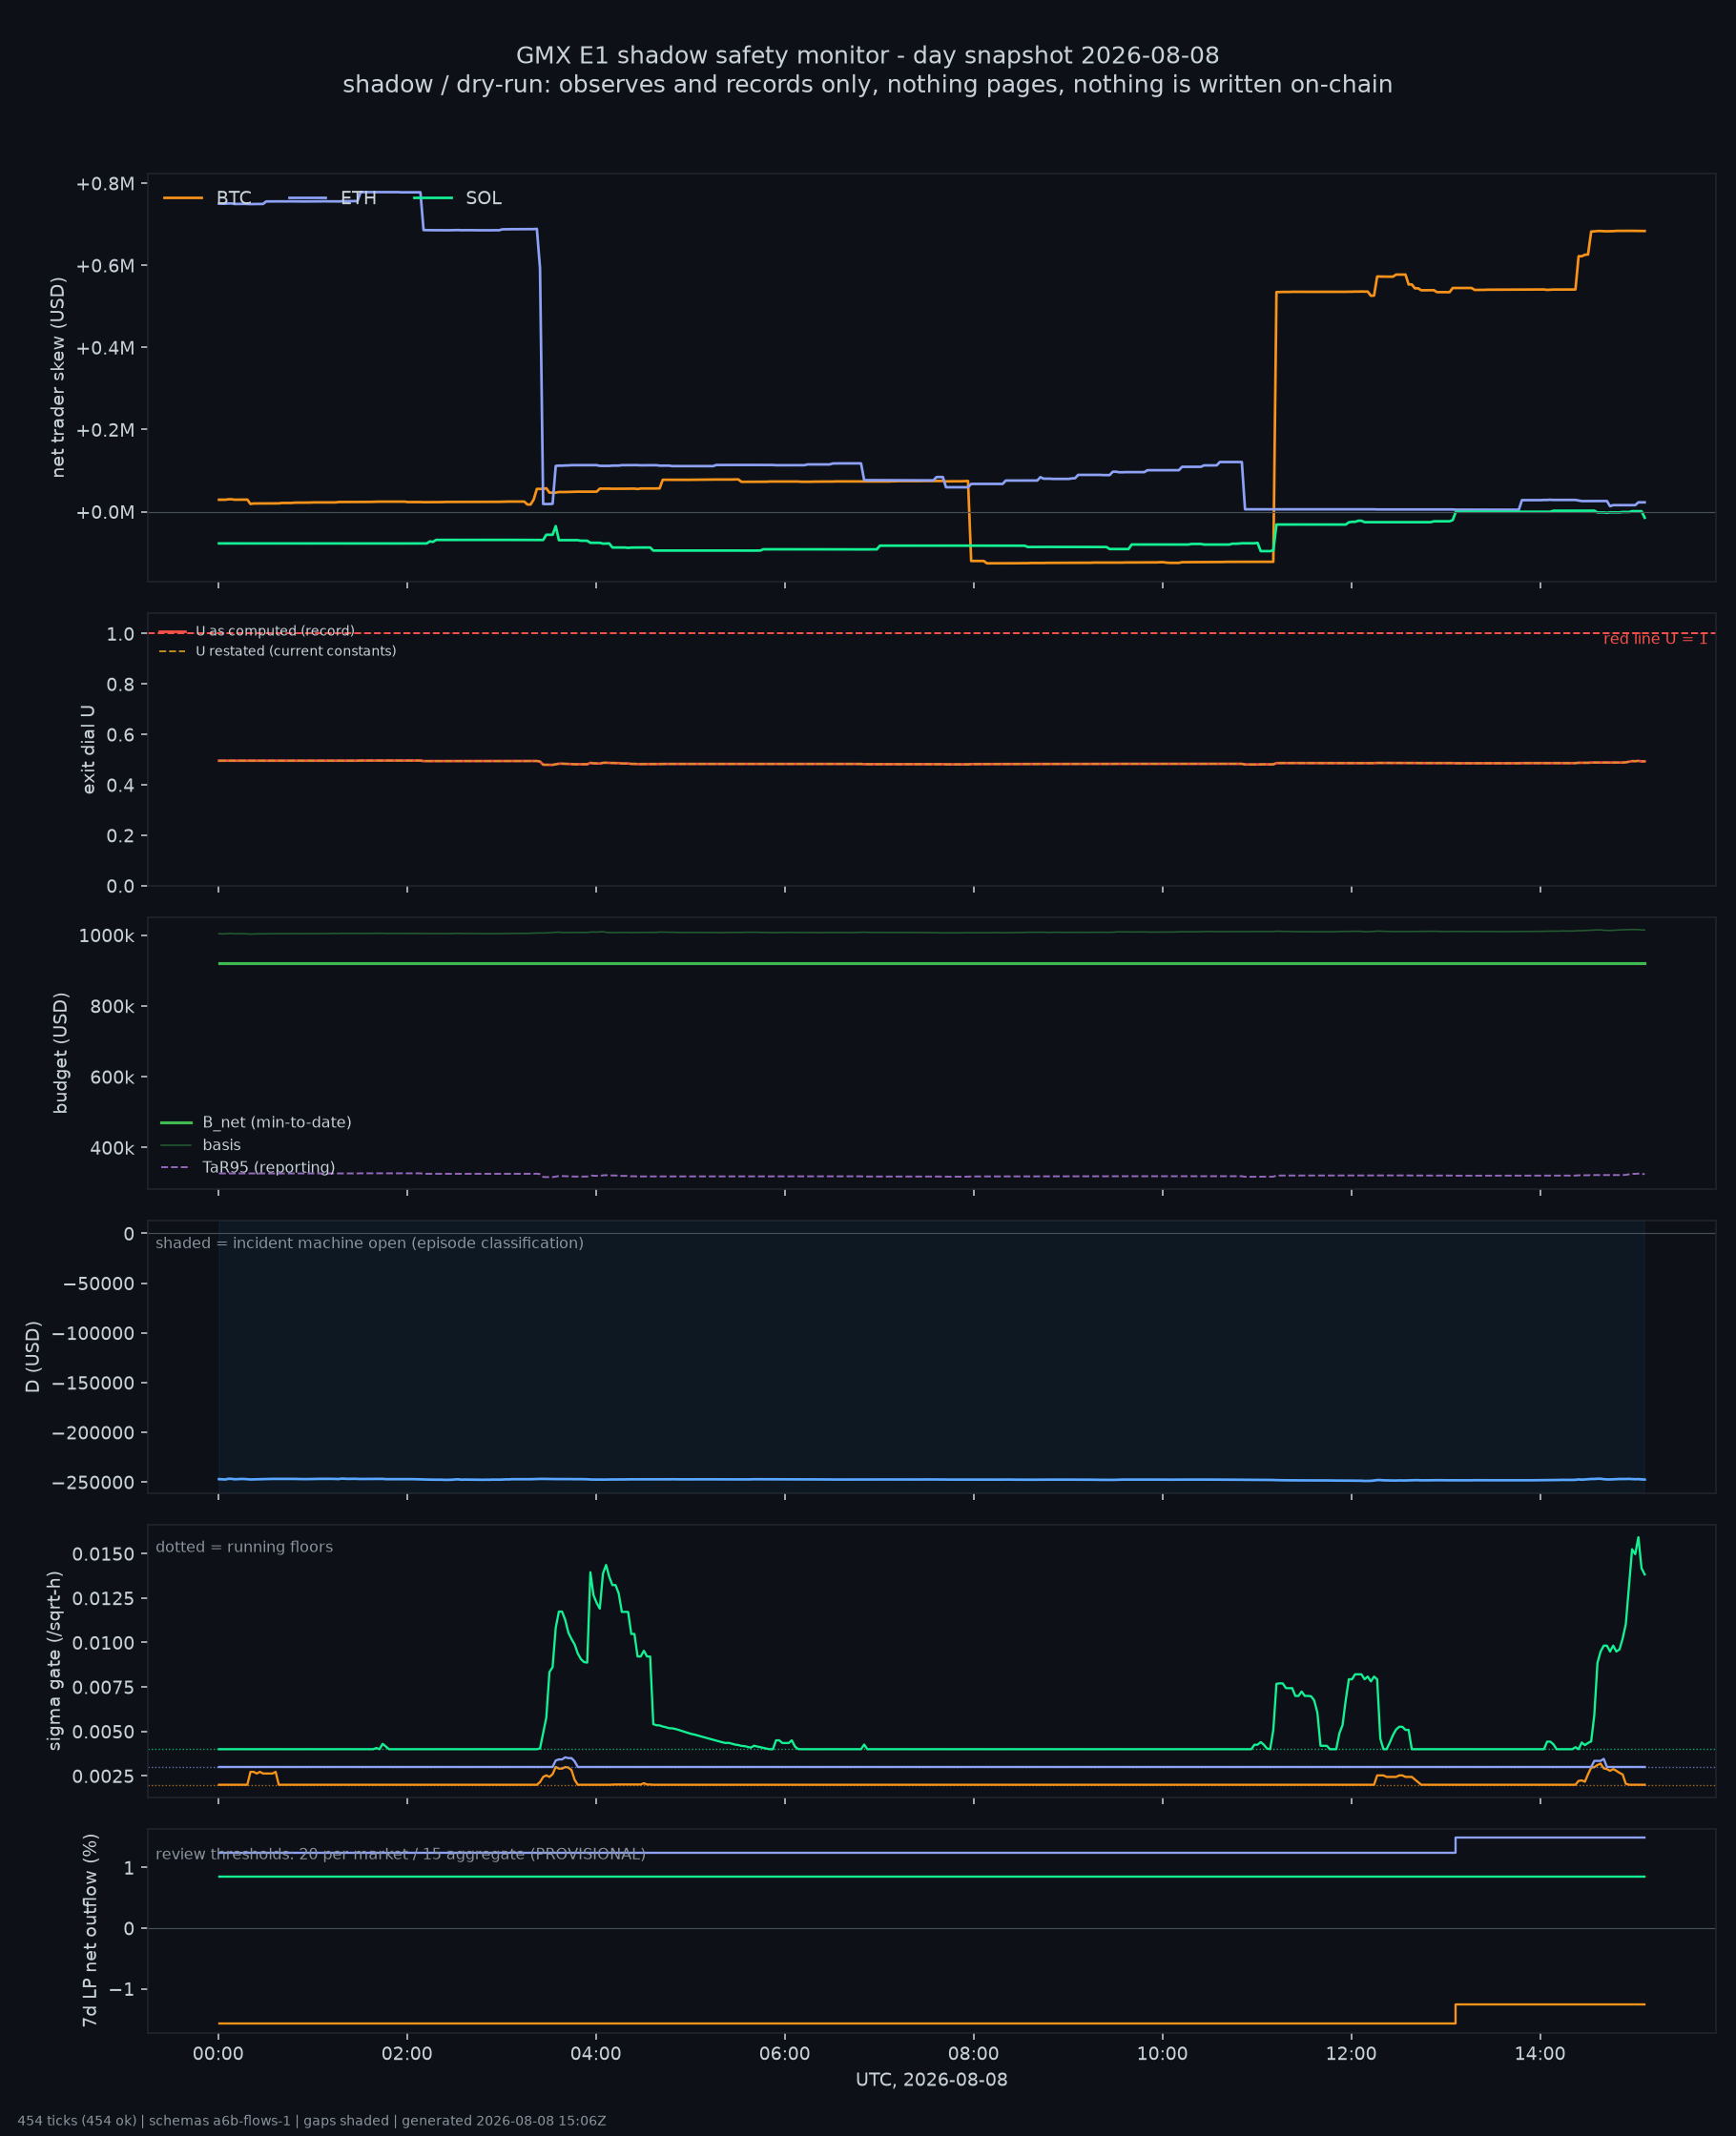The image size is (1736, 2136).
Task: Click the "06:00" time tick label
Action: tap(785, 2054)
